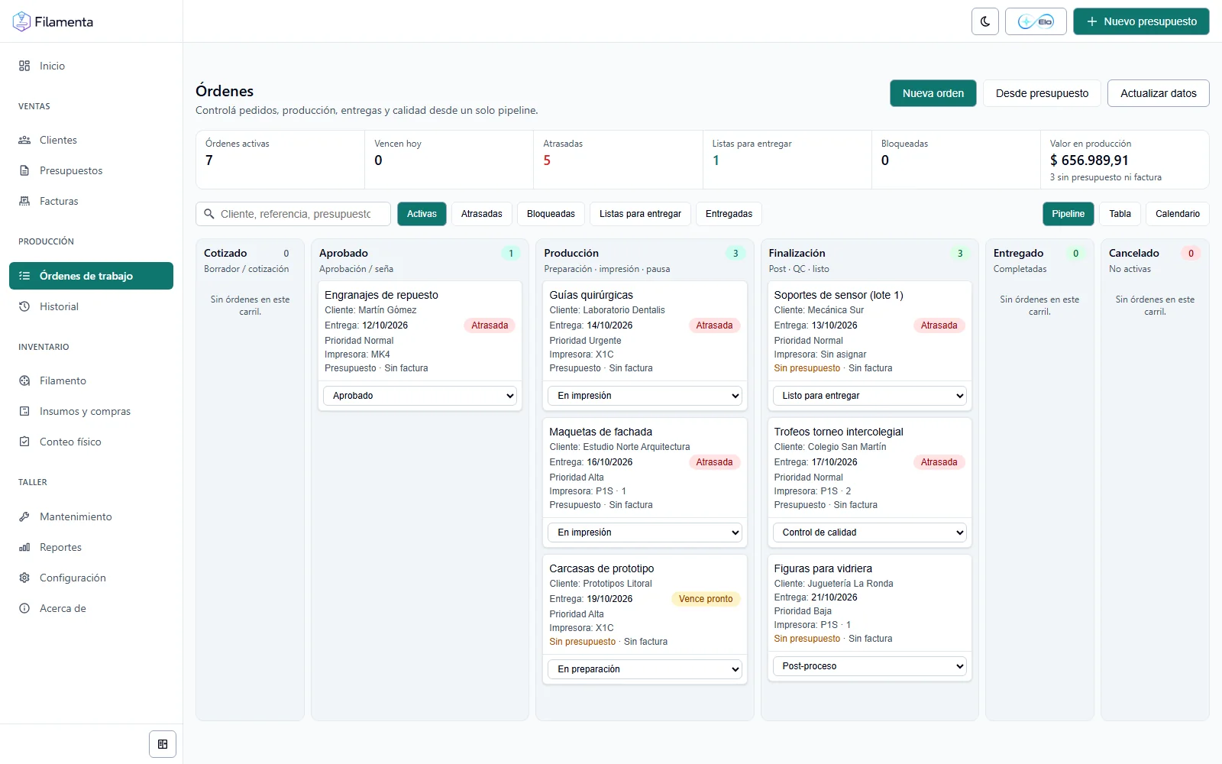
Task: Switch to the Tabla view tab
Action: [1120, 214]
